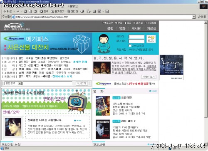Click the 로그인 key icon in the top bar
Image resolution: width=208 pixels, height=151 pixels.
108,23
